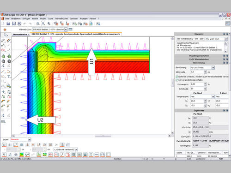Open the Fenster menu
The height and width of the screenshot is (173, 231).
tap(93, 18)
